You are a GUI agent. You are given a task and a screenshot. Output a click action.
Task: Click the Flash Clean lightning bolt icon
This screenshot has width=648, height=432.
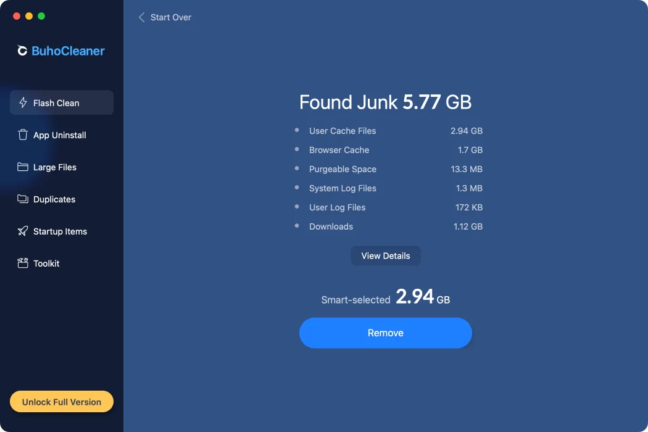[x=23, y=102]
